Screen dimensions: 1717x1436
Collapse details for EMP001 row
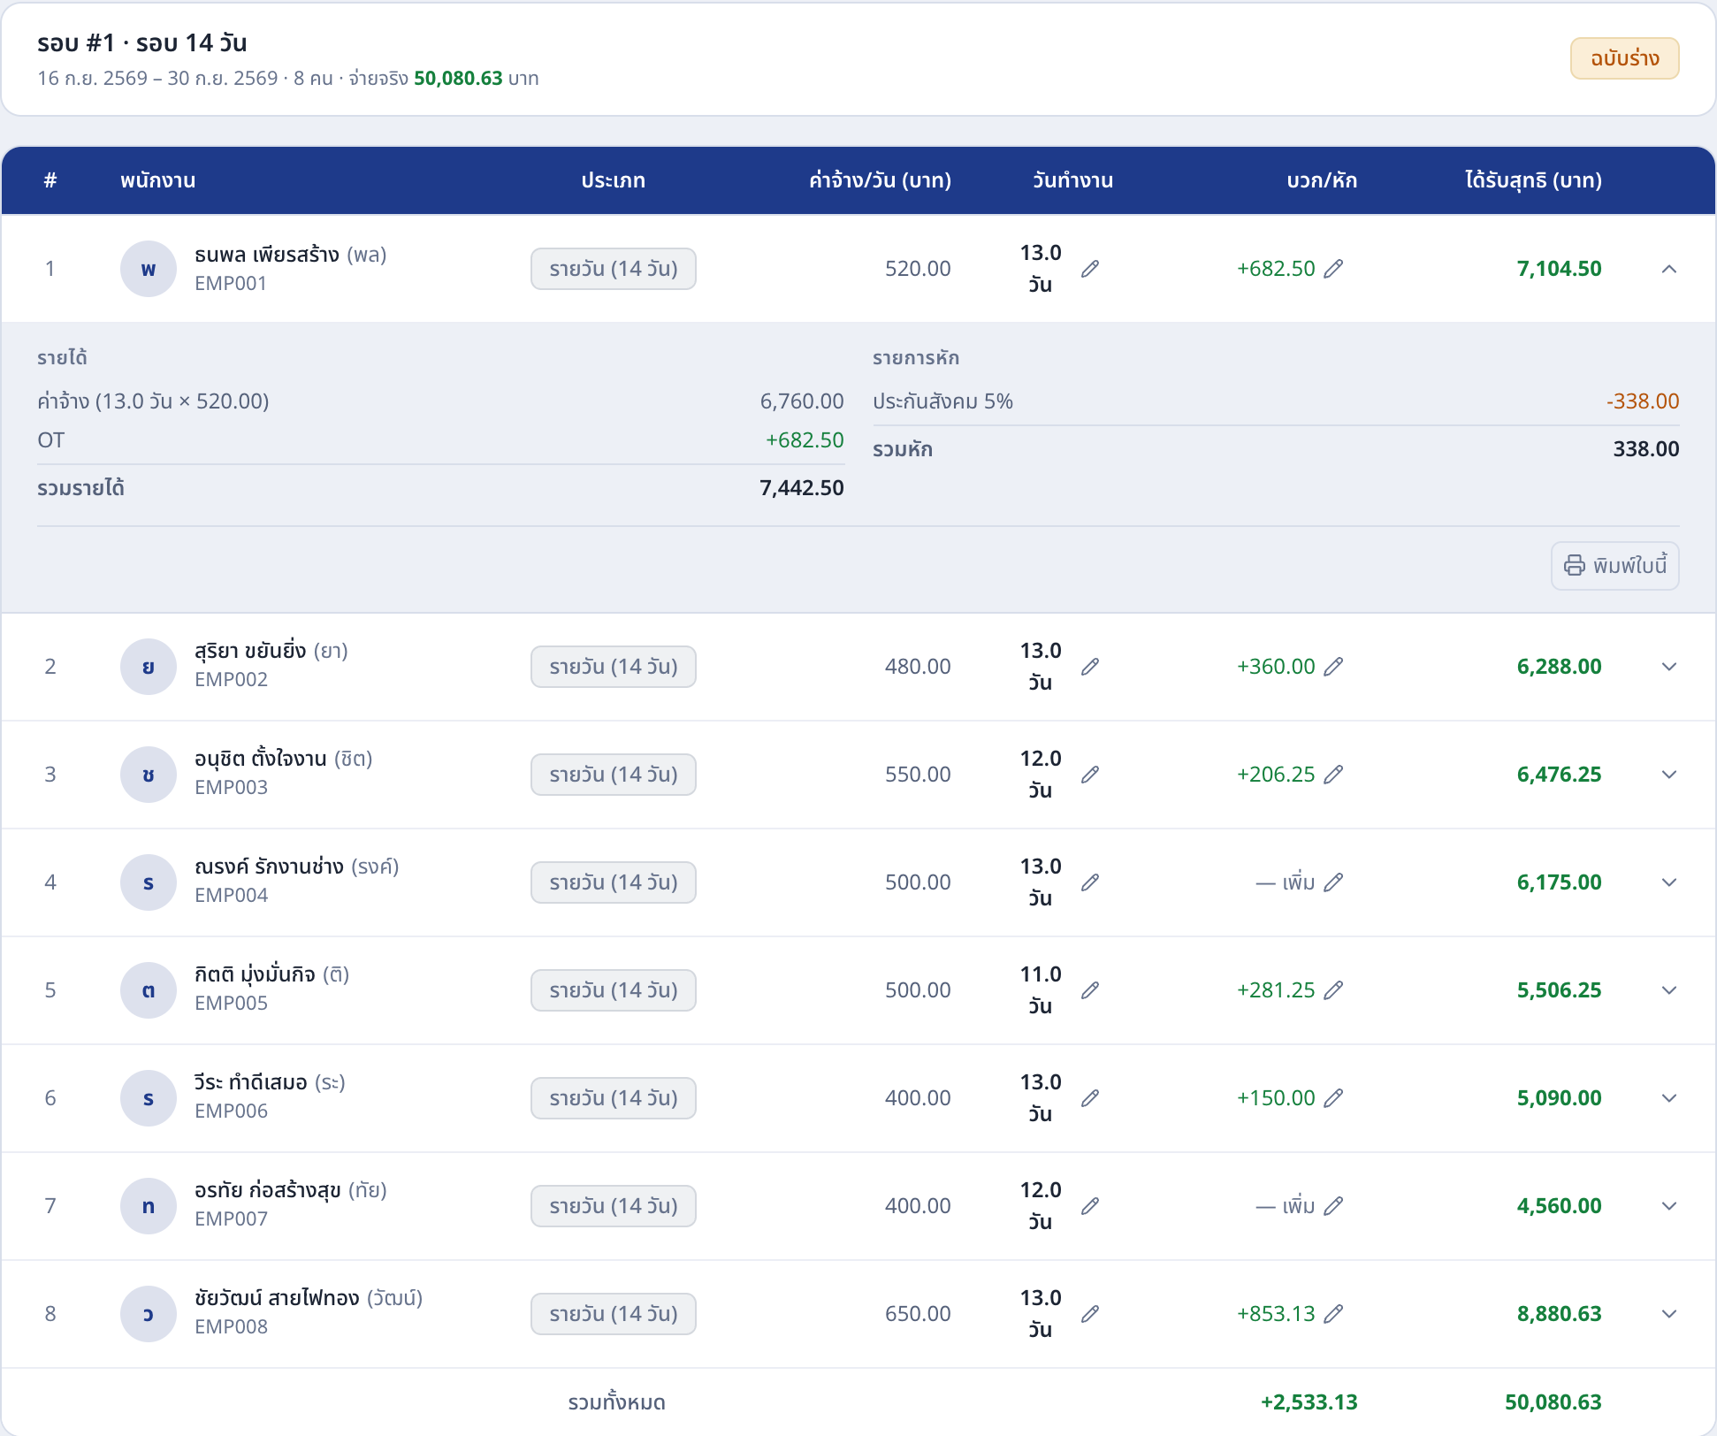(x=1669, y=269)
